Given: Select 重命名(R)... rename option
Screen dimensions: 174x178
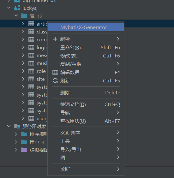Looking at the screenshot, I should [86, 48].
